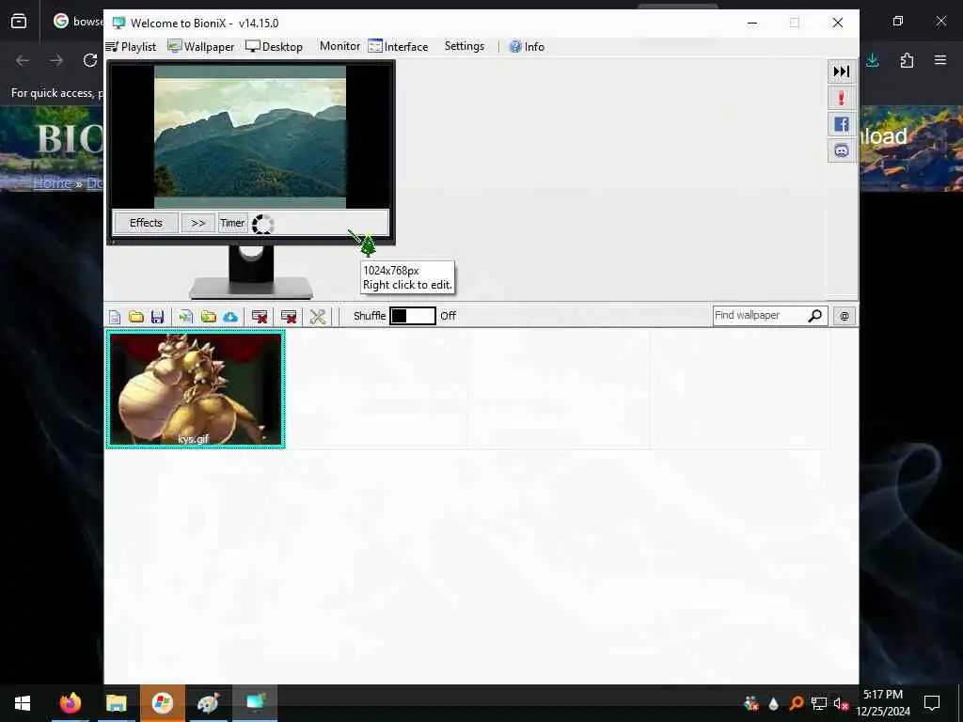Click the browser reload button
Image resolution: width=963 pixels, height=722 pixels.
(90, 60)
